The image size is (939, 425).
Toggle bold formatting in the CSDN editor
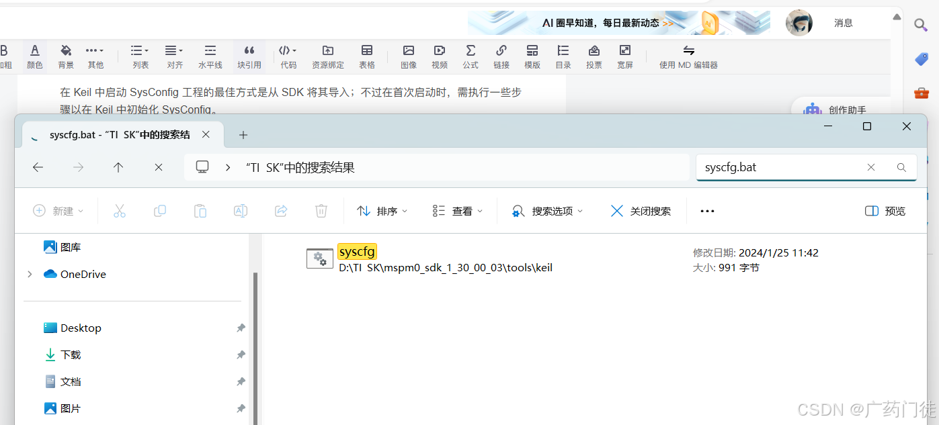click(x=5, y=56)
